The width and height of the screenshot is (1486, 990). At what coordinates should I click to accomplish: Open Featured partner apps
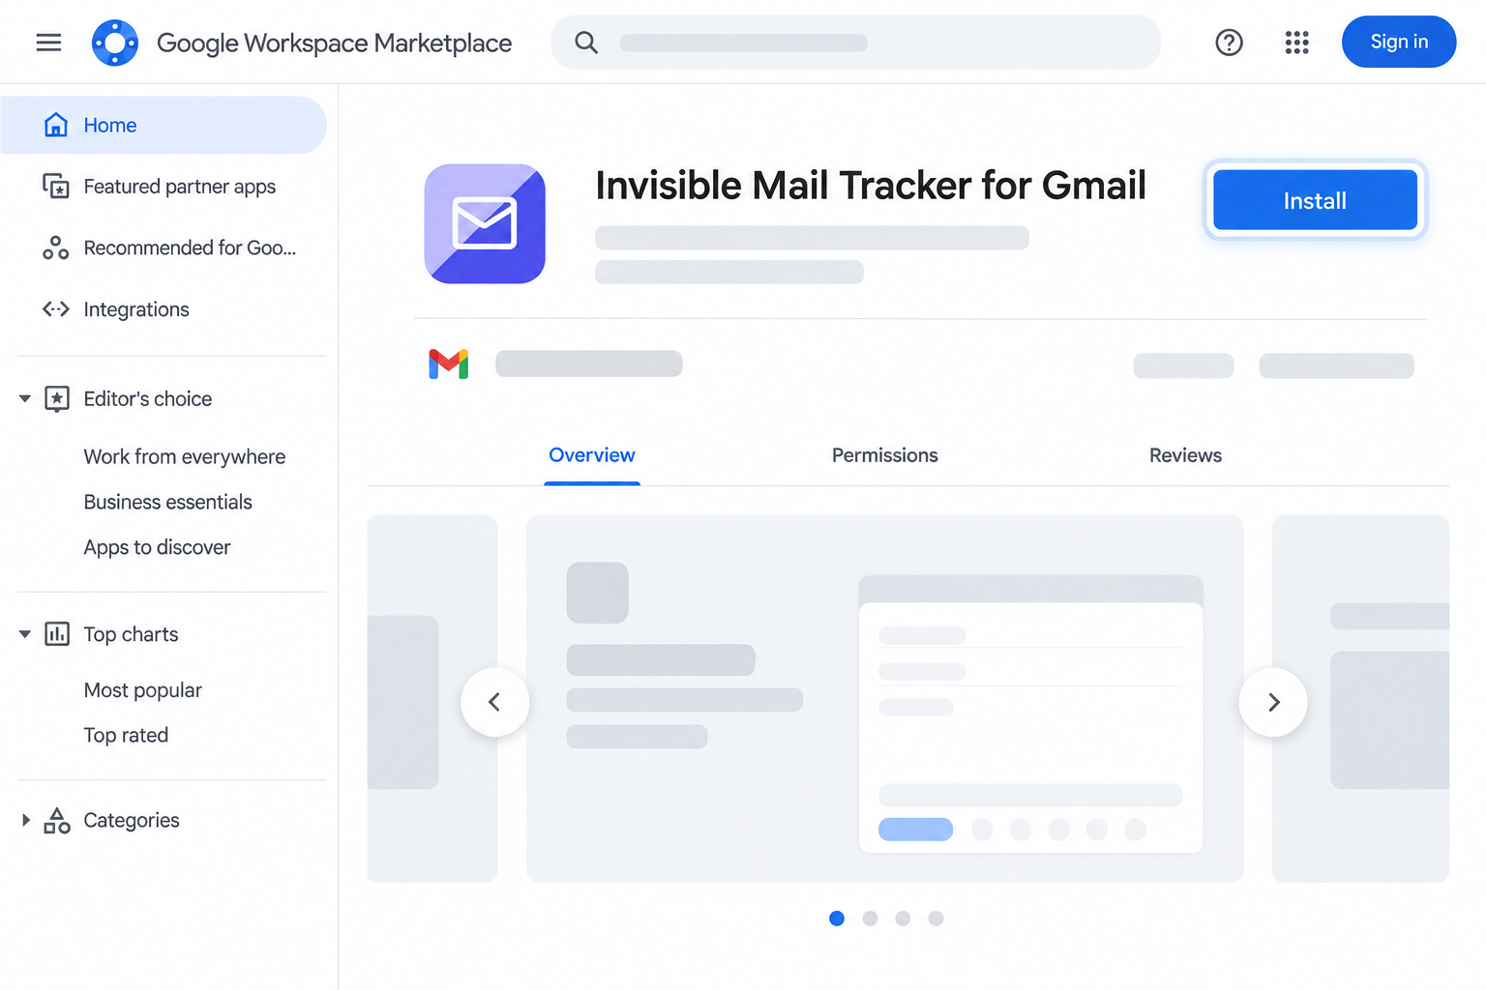click(179, 186)
